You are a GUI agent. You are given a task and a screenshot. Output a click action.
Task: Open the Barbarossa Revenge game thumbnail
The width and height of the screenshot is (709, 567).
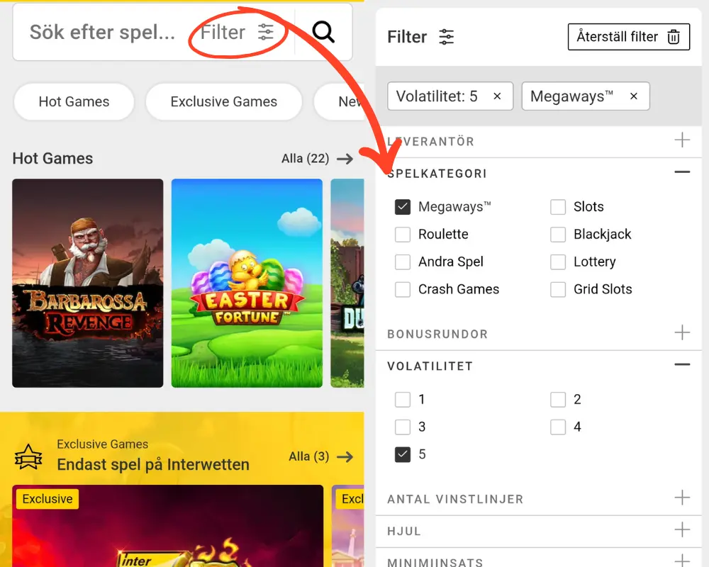pos(88,283)
